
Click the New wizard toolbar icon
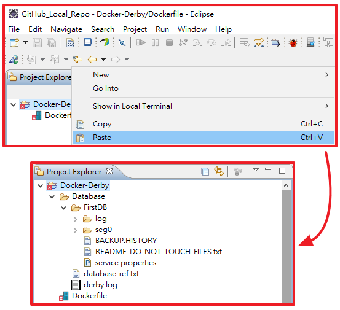(x=15, y=42)
